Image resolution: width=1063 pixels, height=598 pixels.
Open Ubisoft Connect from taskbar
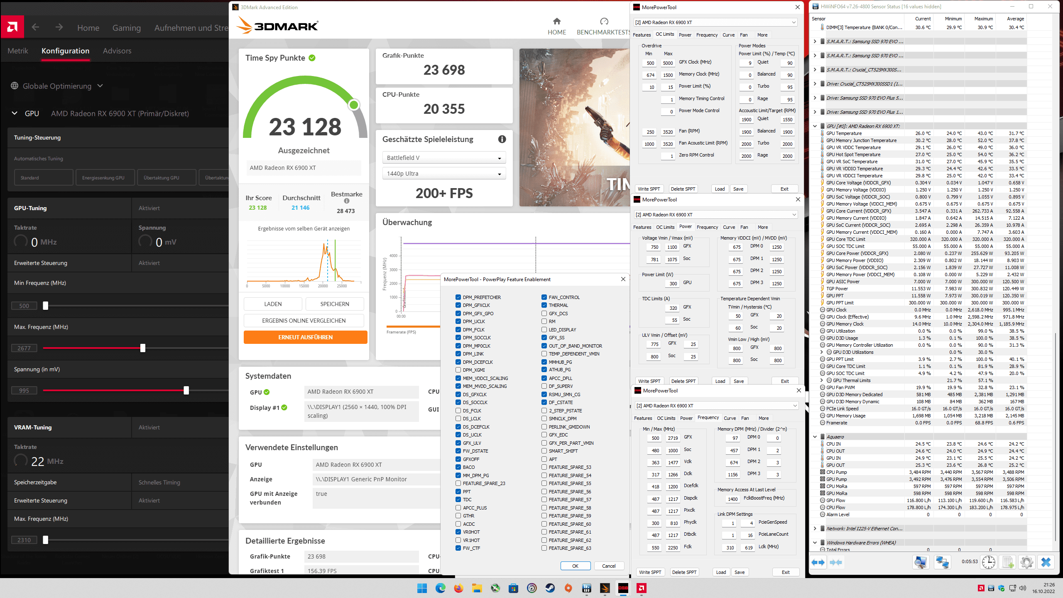(532, 588)
